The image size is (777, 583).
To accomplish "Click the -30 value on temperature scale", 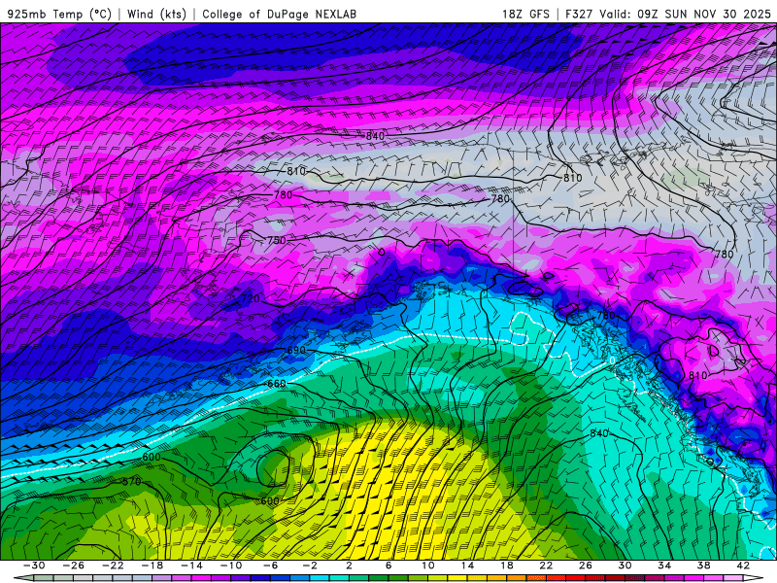I will 34,566.
